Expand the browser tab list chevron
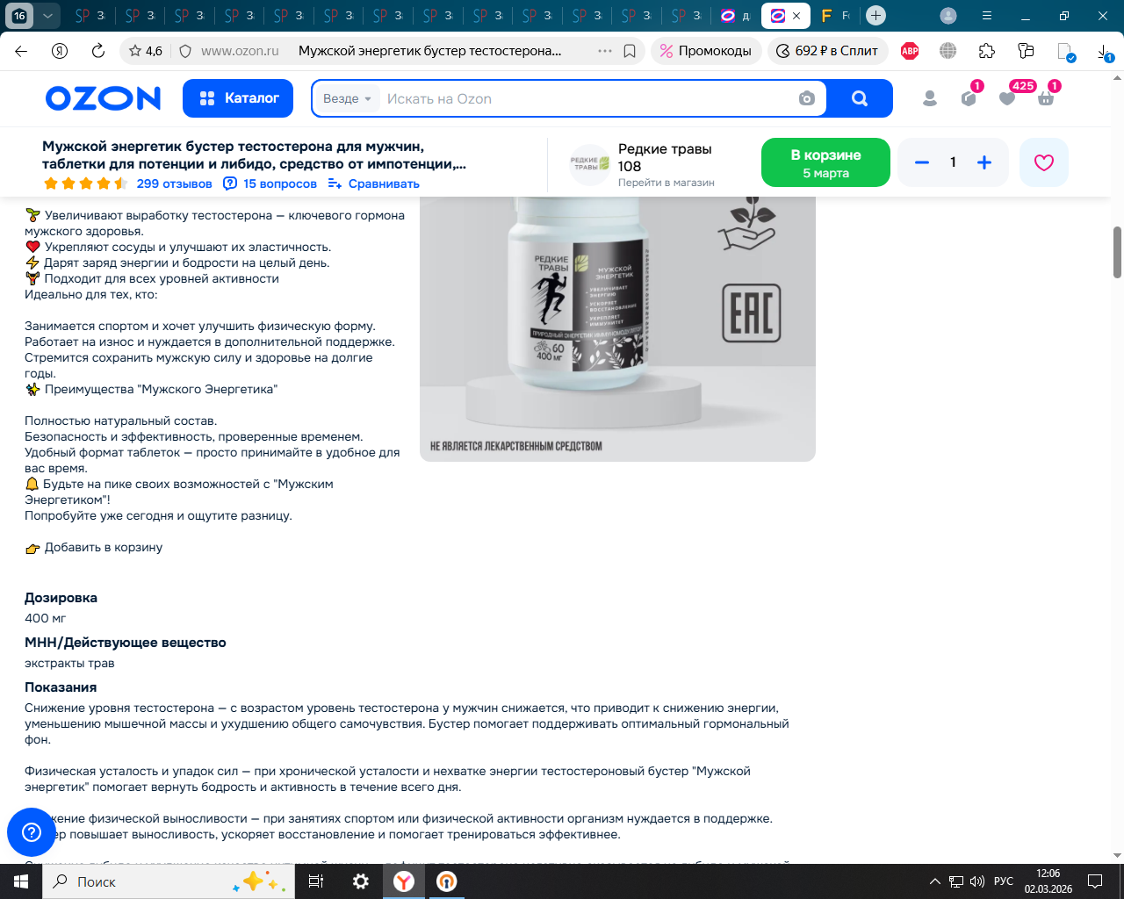The height and width of the screenshot is (899, 1124). [48, 16]
